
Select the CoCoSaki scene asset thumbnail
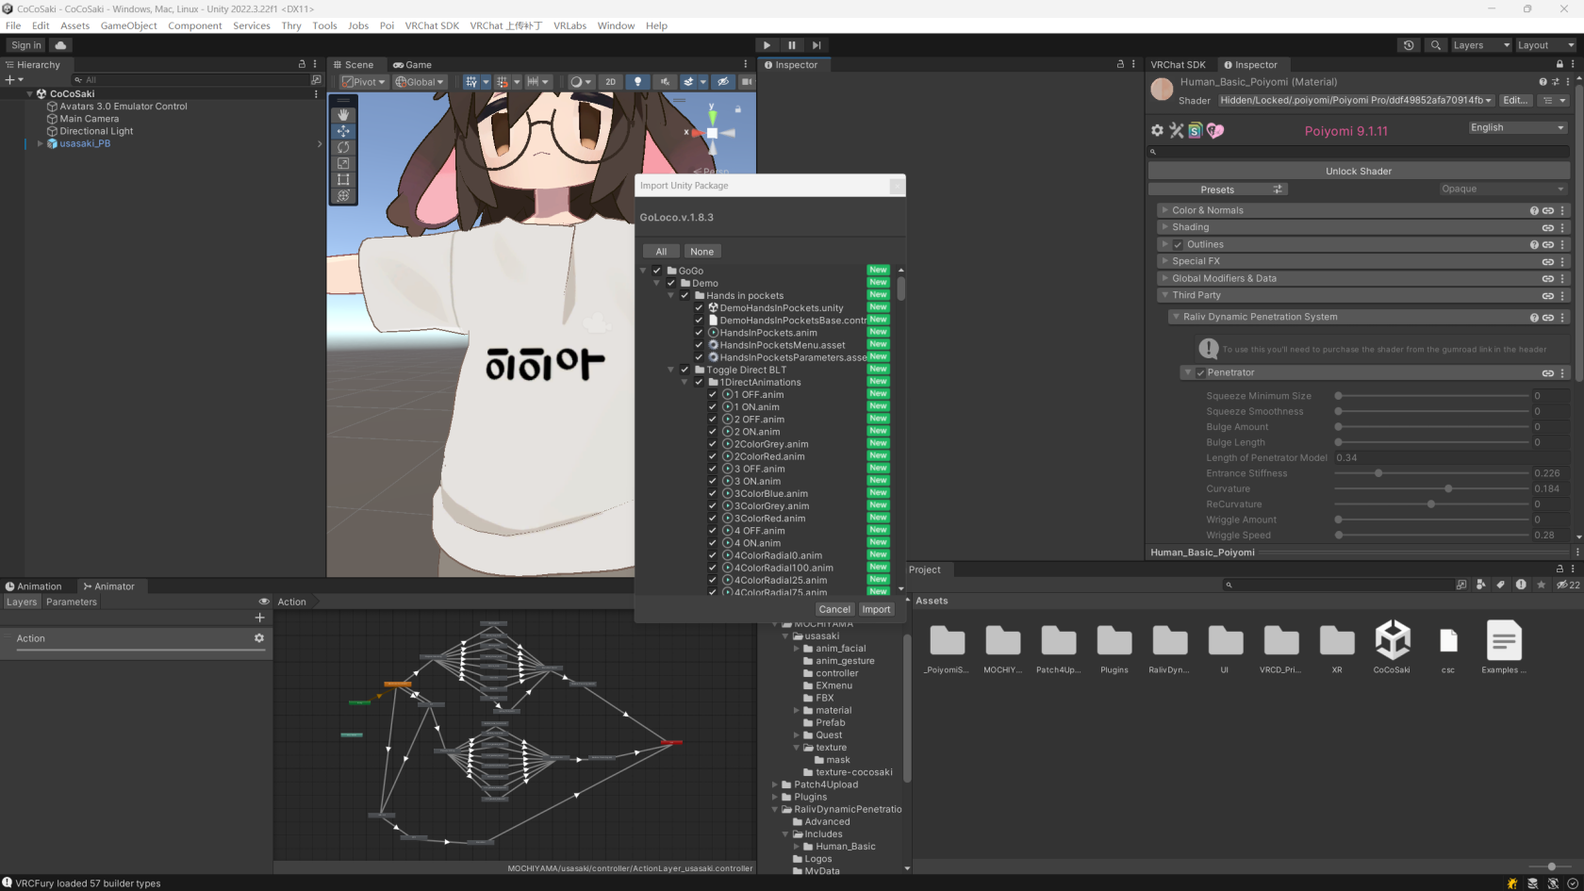click(x=1392, y=641)
